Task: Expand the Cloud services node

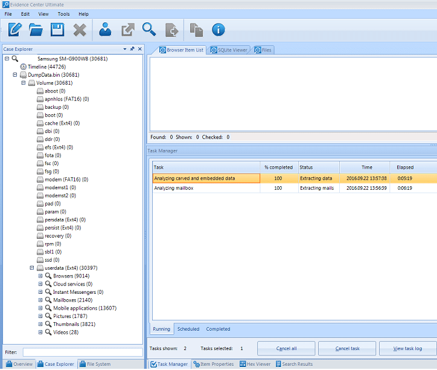Action: point(40,284)
